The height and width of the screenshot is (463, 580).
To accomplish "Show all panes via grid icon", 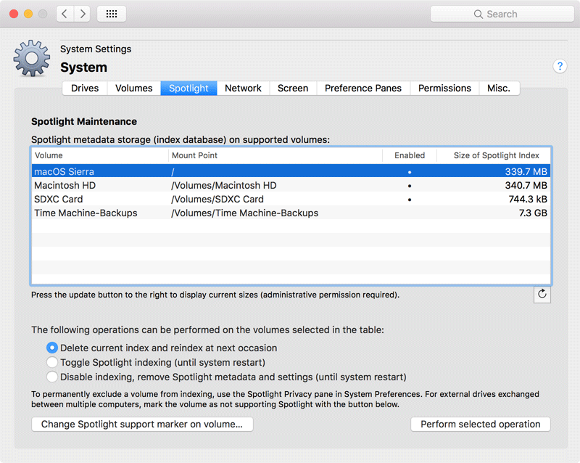I will [112, 14].
